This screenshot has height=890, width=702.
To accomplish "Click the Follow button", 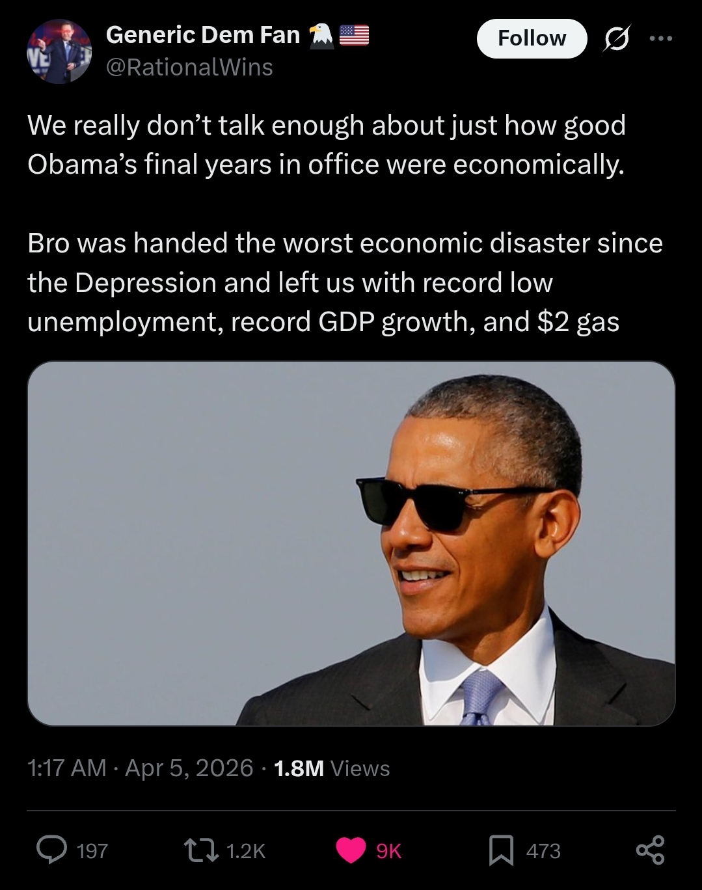I will (532, 38).
